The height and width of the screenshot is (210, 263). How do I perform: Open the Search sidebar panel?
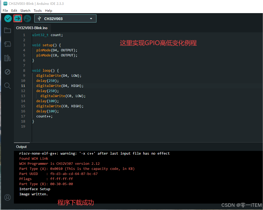(x=7, y=86)
